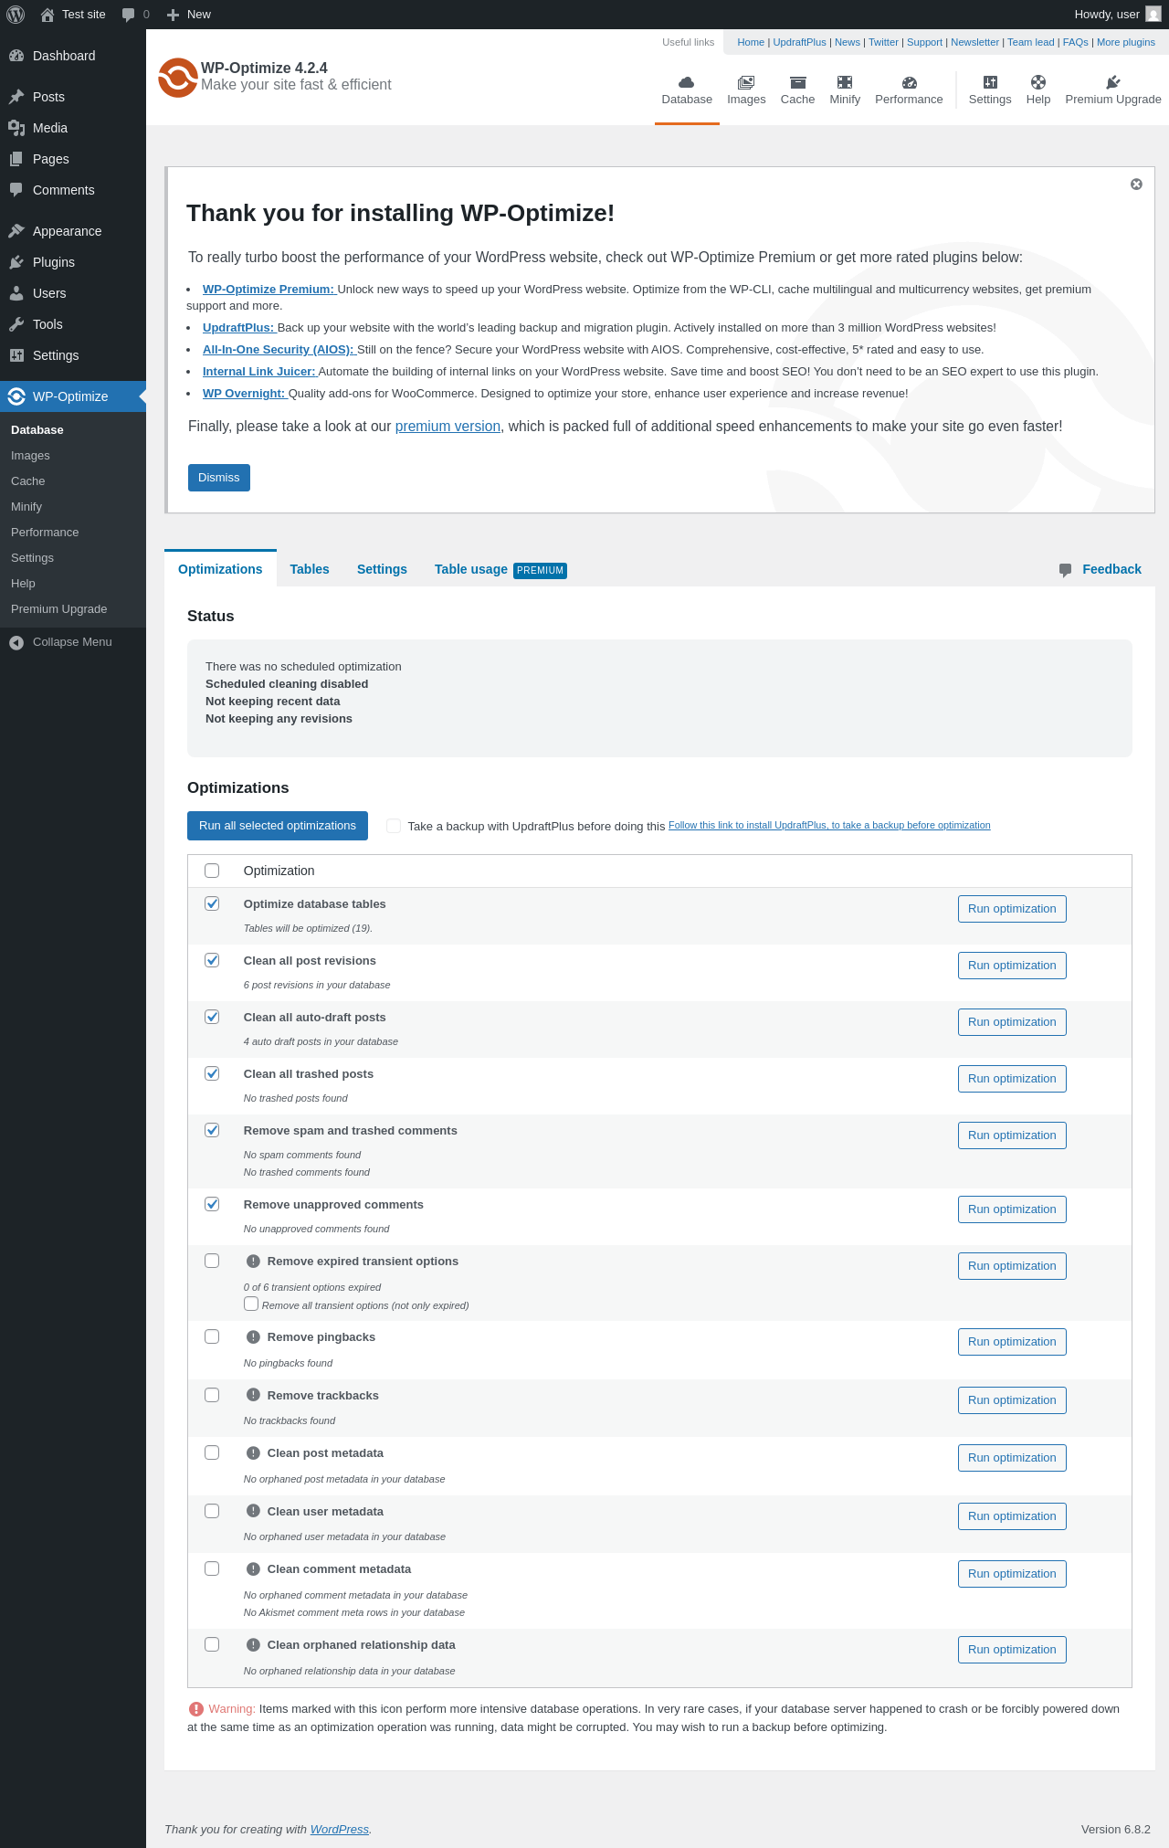Screen dimensions: 1169x1848
Task: Uncheck Optimize database tables checkbox
Action: pyautogui.click(x=212, y=903)
